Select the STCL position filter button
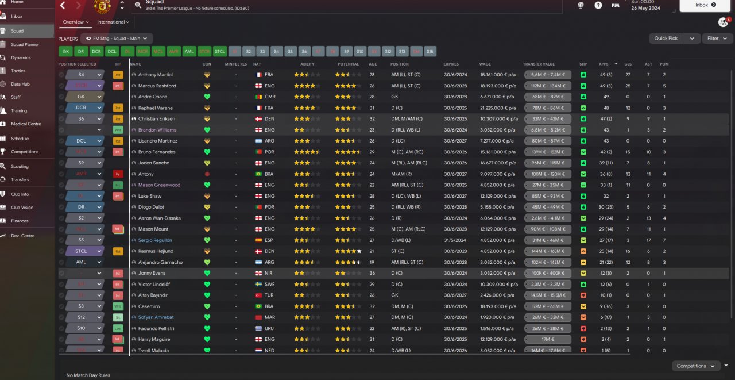The width and height of the screenshot is (735, 380). click(x=219, y=51)
